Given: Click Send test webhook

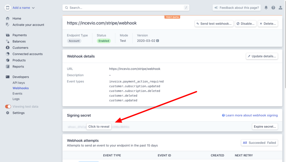Looking at the screenshot, I should pos(214,23).
